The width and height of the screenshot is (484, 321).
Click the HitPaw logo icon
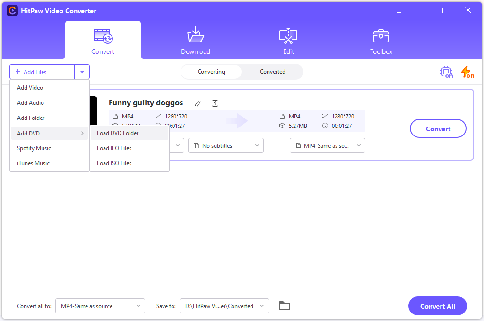tap(12, 11)
